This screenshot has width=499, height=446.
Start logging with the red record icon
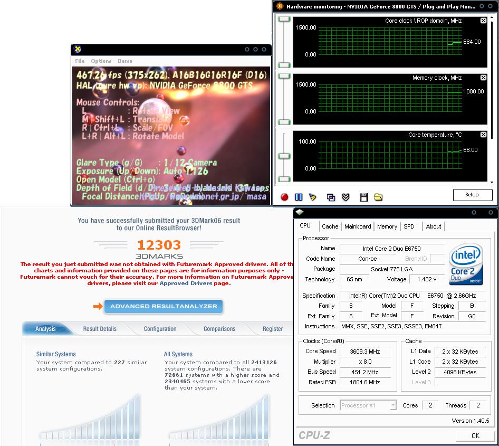click(x=284, y=197)
